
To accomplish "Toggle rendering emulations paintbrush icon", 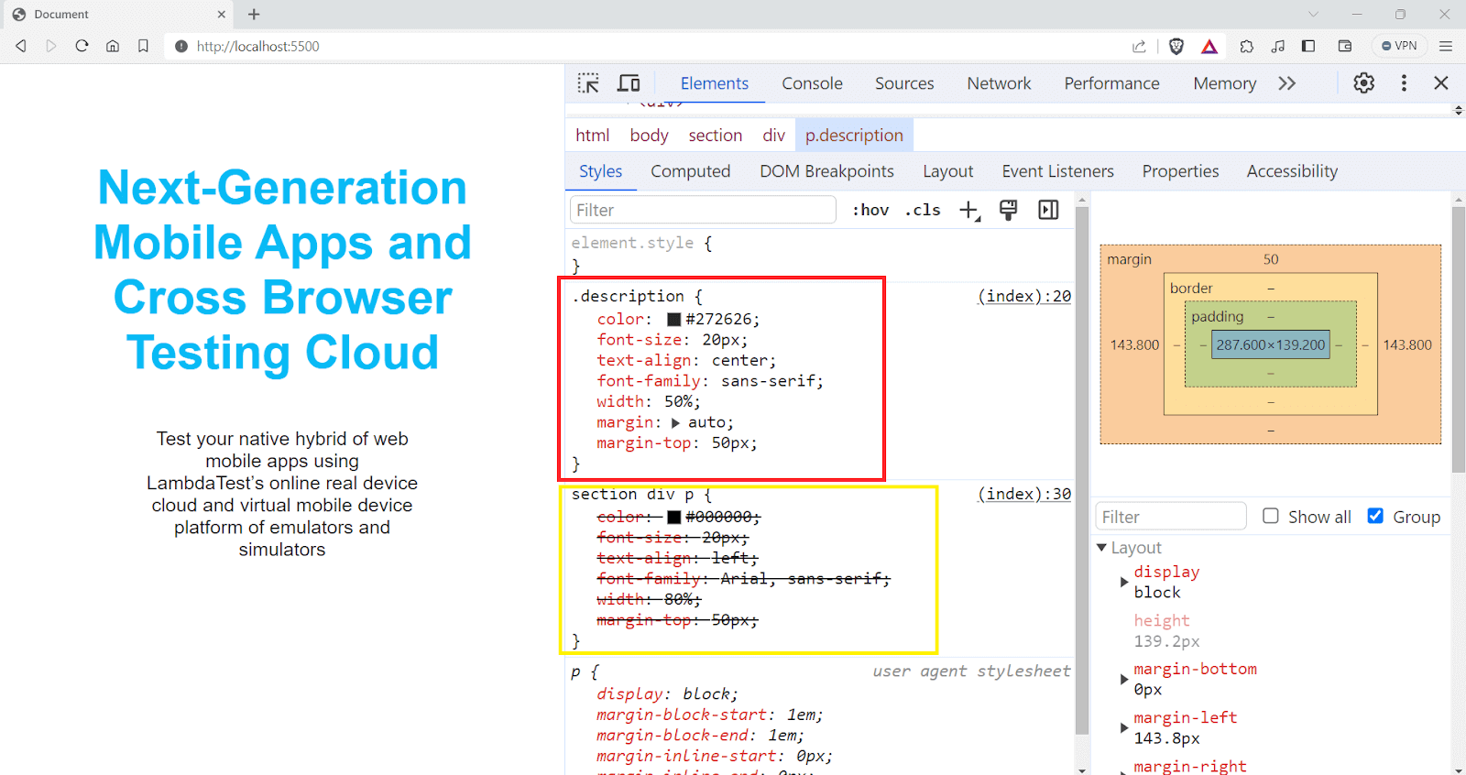I will tap(1008, 211).
